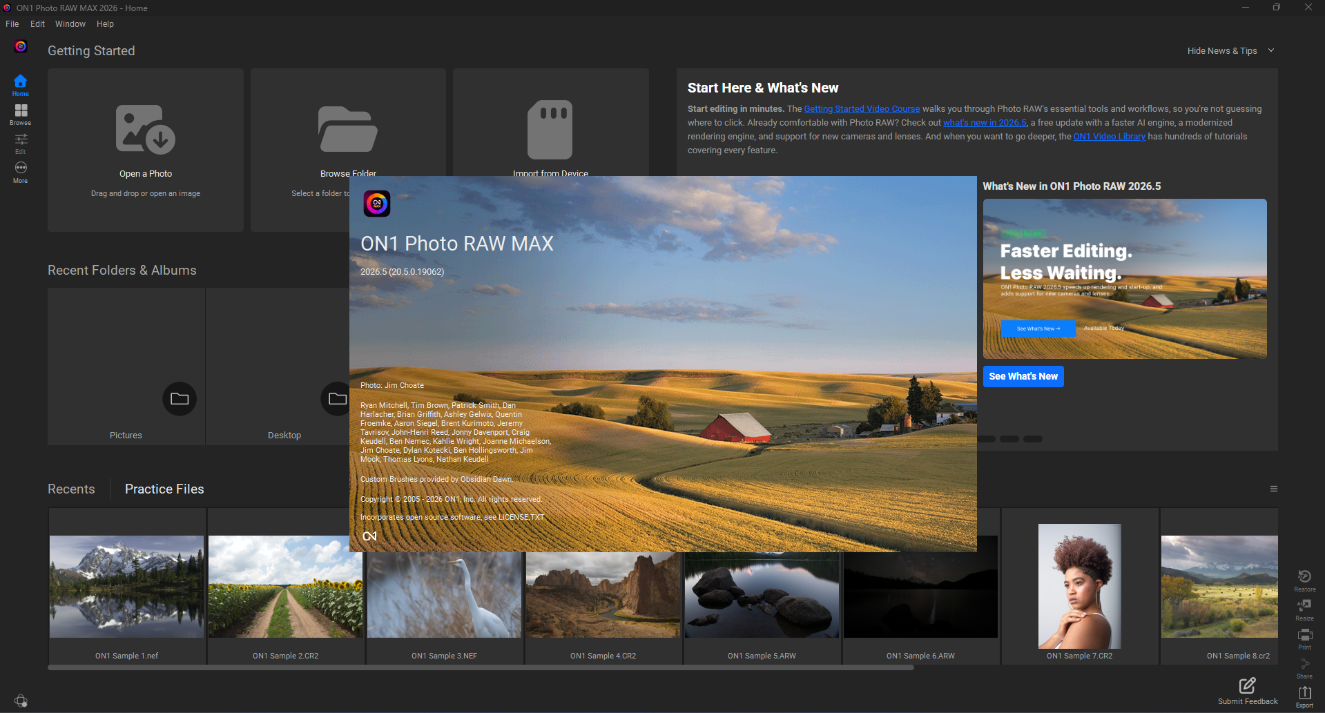Switch to the Recents tab
Screen dimensions: 1325x713
tap(71, 489)
